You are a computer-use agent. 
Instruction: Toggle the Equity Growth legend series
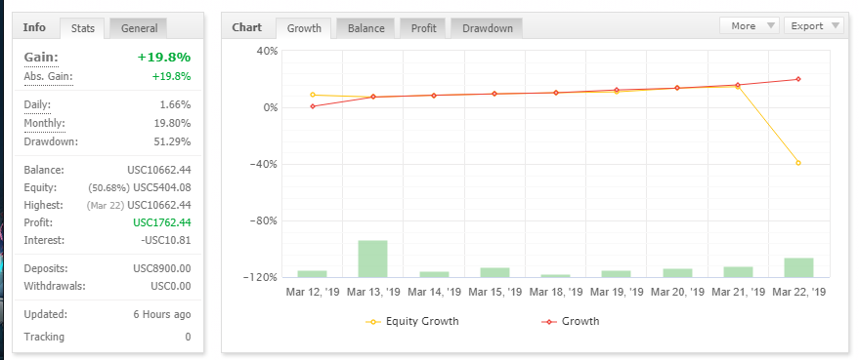(412, 321)
